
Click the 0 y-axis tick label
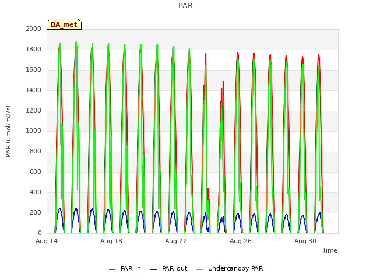pos(40,233)
